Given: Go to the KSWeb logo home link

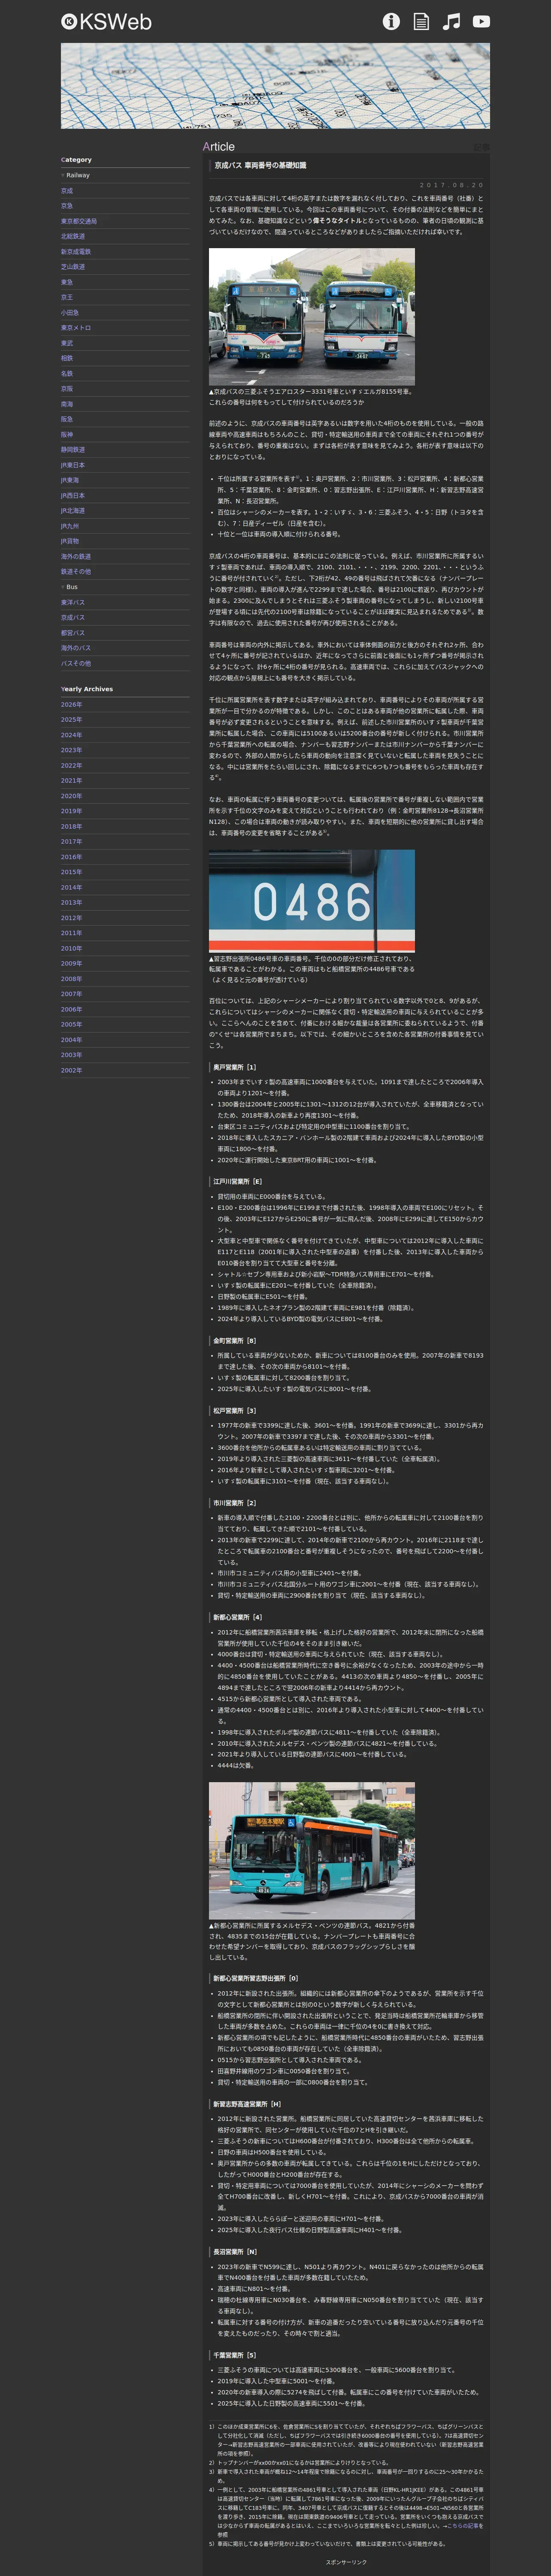Looking at the screenshot, I should click(106, 21).
